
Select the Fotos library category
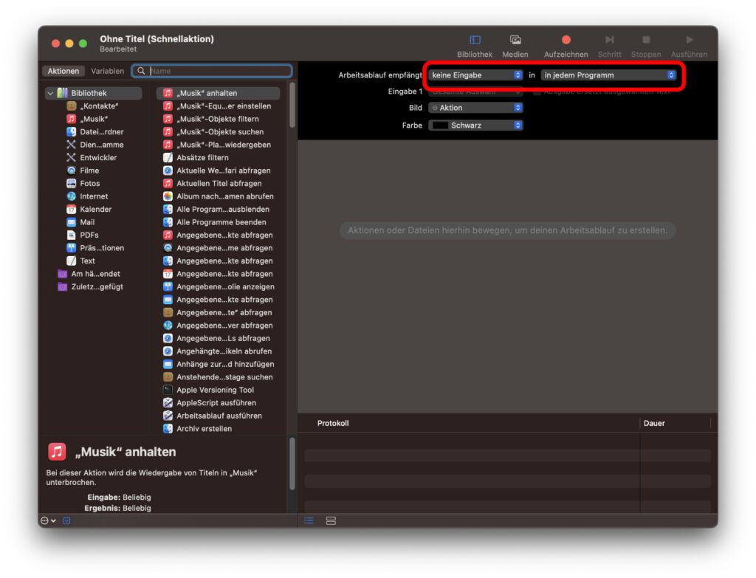point(89,183)
